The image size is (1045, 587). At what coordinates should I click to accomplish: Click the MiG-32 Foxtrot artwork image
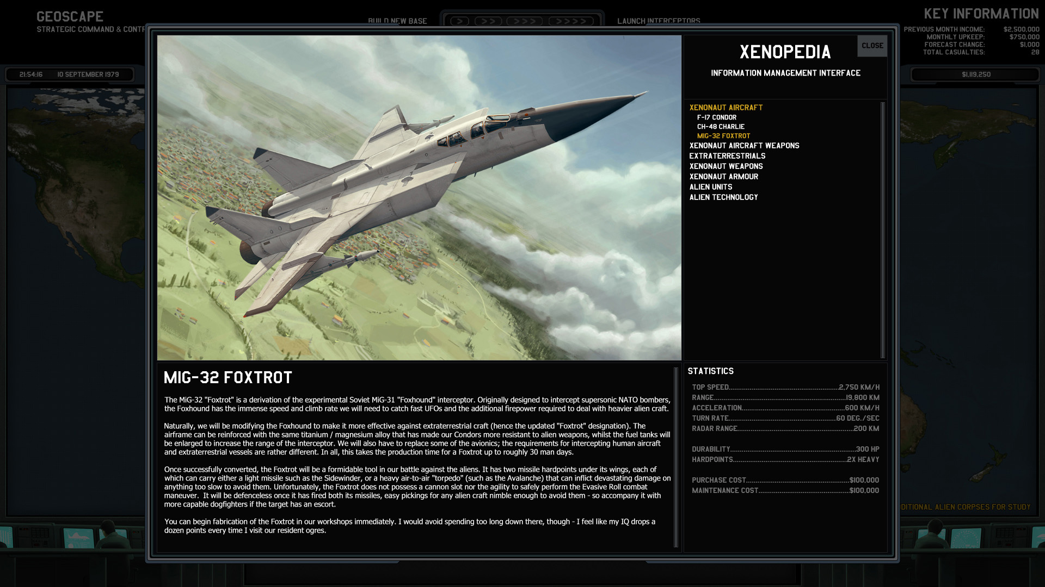tap(419, 196)
